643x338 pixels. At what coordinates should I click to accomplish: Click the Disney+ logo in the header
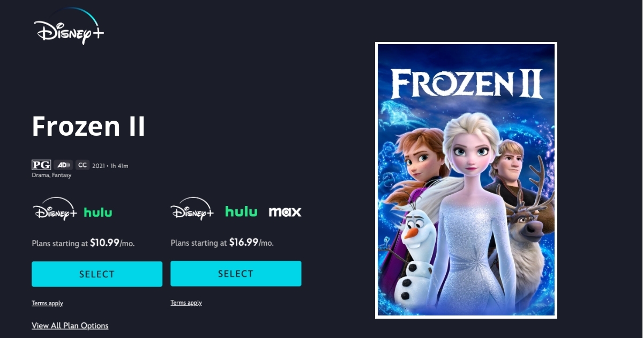tap(68, 26)
